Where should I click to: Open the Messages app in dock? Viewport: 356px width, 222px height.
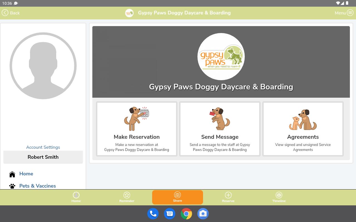point(170,214)
